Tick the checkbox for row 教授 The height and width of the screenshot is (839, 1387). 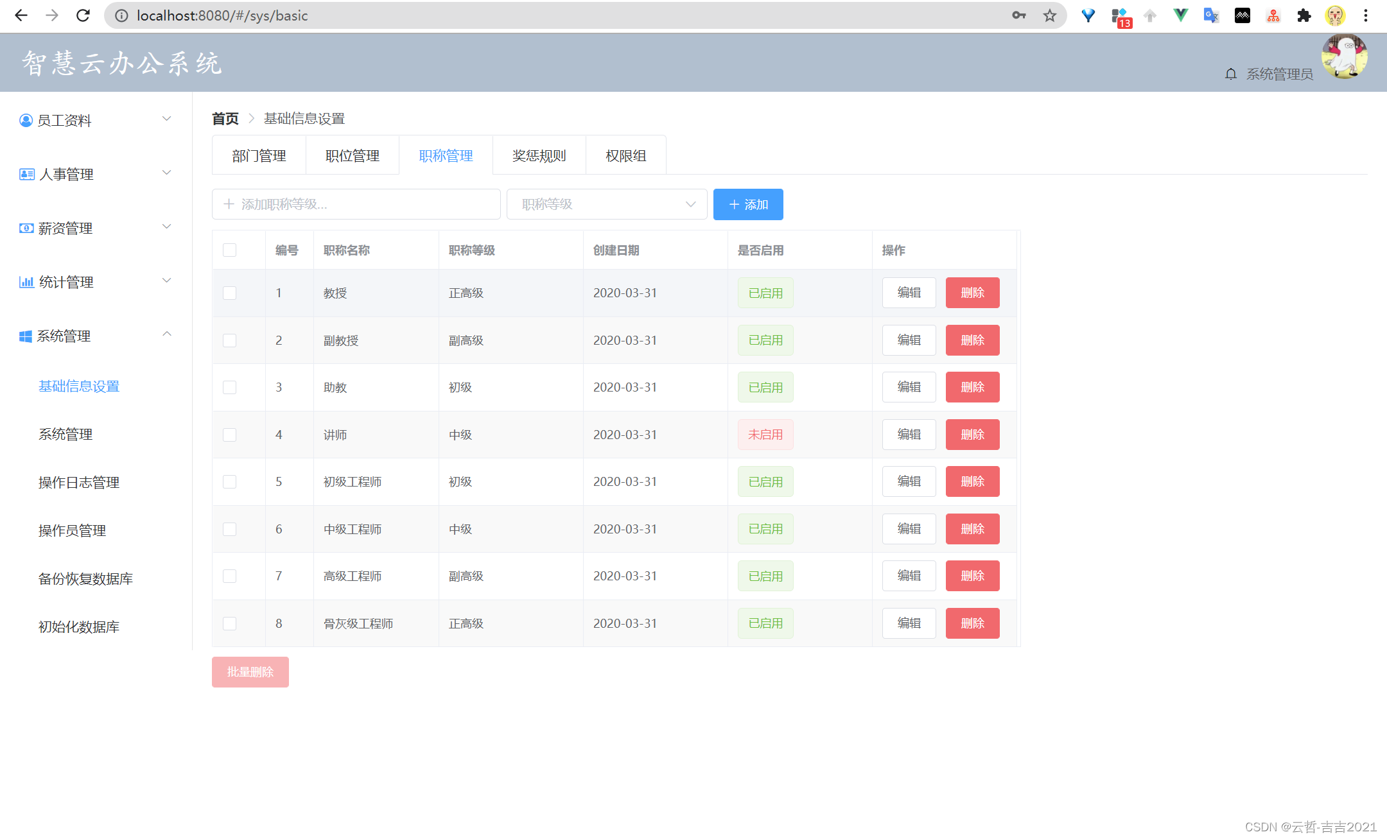[x=229, y=293]
